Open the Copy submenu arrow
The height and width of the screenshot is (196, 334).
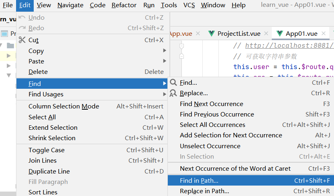point(164,51)
